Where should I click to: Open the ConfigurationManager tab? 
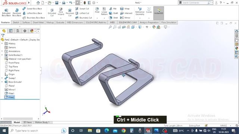tap(18, 31)
